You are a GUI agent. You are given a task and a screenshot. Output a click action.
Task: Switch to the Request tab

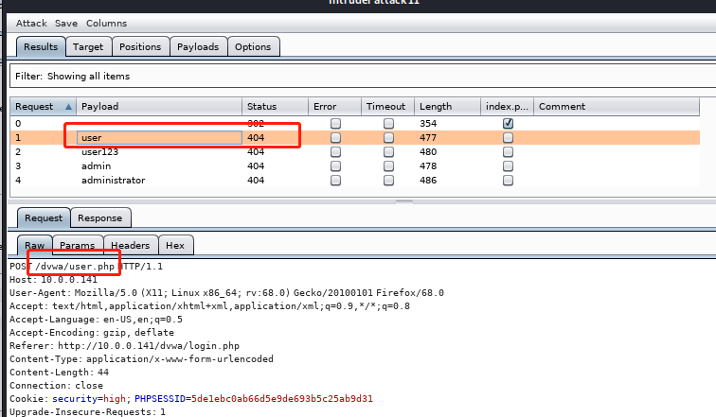44,218
